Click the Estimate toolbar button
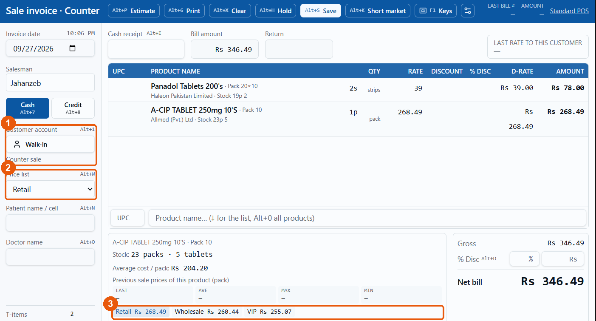Viewport: 596px width, 321px height. [x=134, y=11]
